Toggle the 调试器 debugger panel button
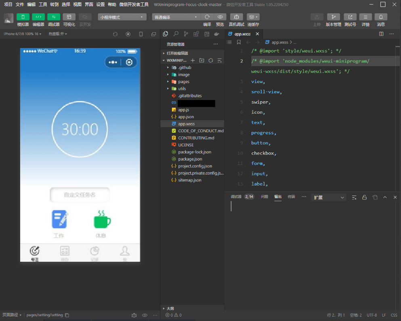The width and height of the screenshot is (401, 321). pos(54,17)
